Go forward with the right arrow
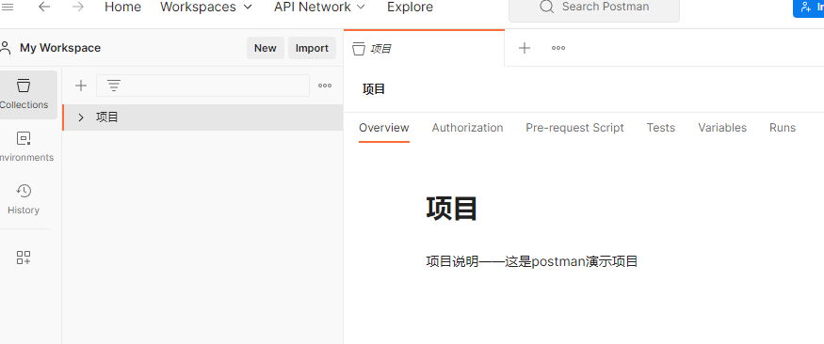The image size is (824, 344). tap(78, 7)
